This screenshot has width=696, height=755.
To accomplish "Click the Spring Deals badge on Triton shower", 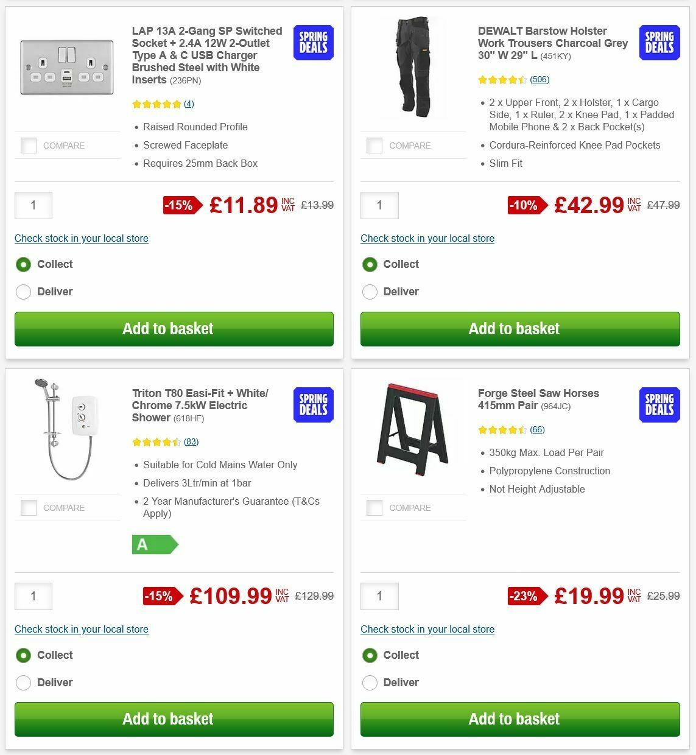I will 312,404.
